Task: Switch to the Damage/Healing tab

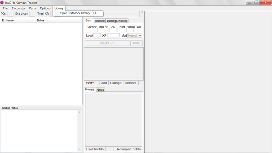Action: pyautogui.click(x=117, y=21)
